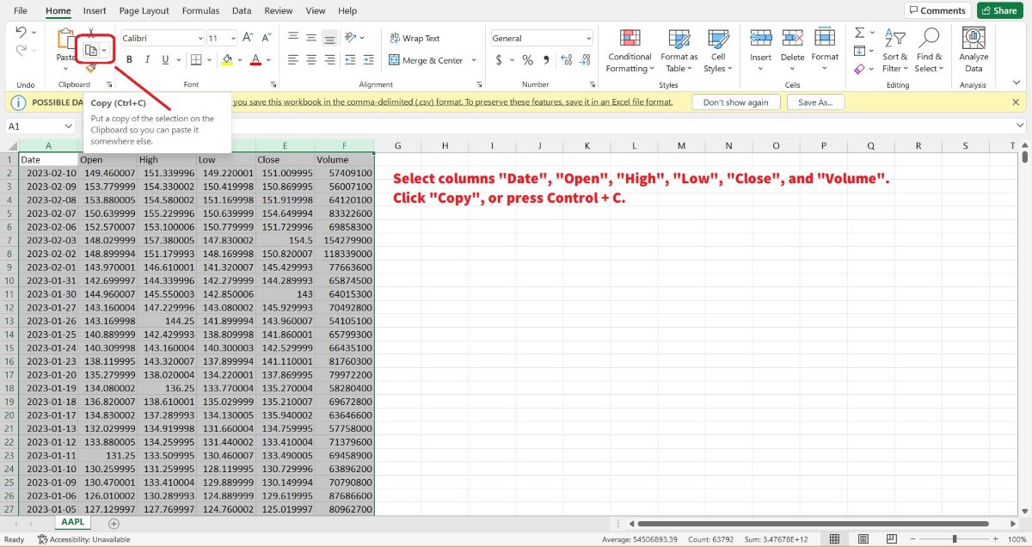
Task: Click the Undo arrow icon
Action: coord(21,33)
